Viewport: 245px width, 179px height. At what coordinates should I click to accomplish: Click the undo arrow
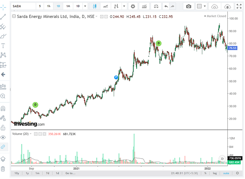point(166,6)
